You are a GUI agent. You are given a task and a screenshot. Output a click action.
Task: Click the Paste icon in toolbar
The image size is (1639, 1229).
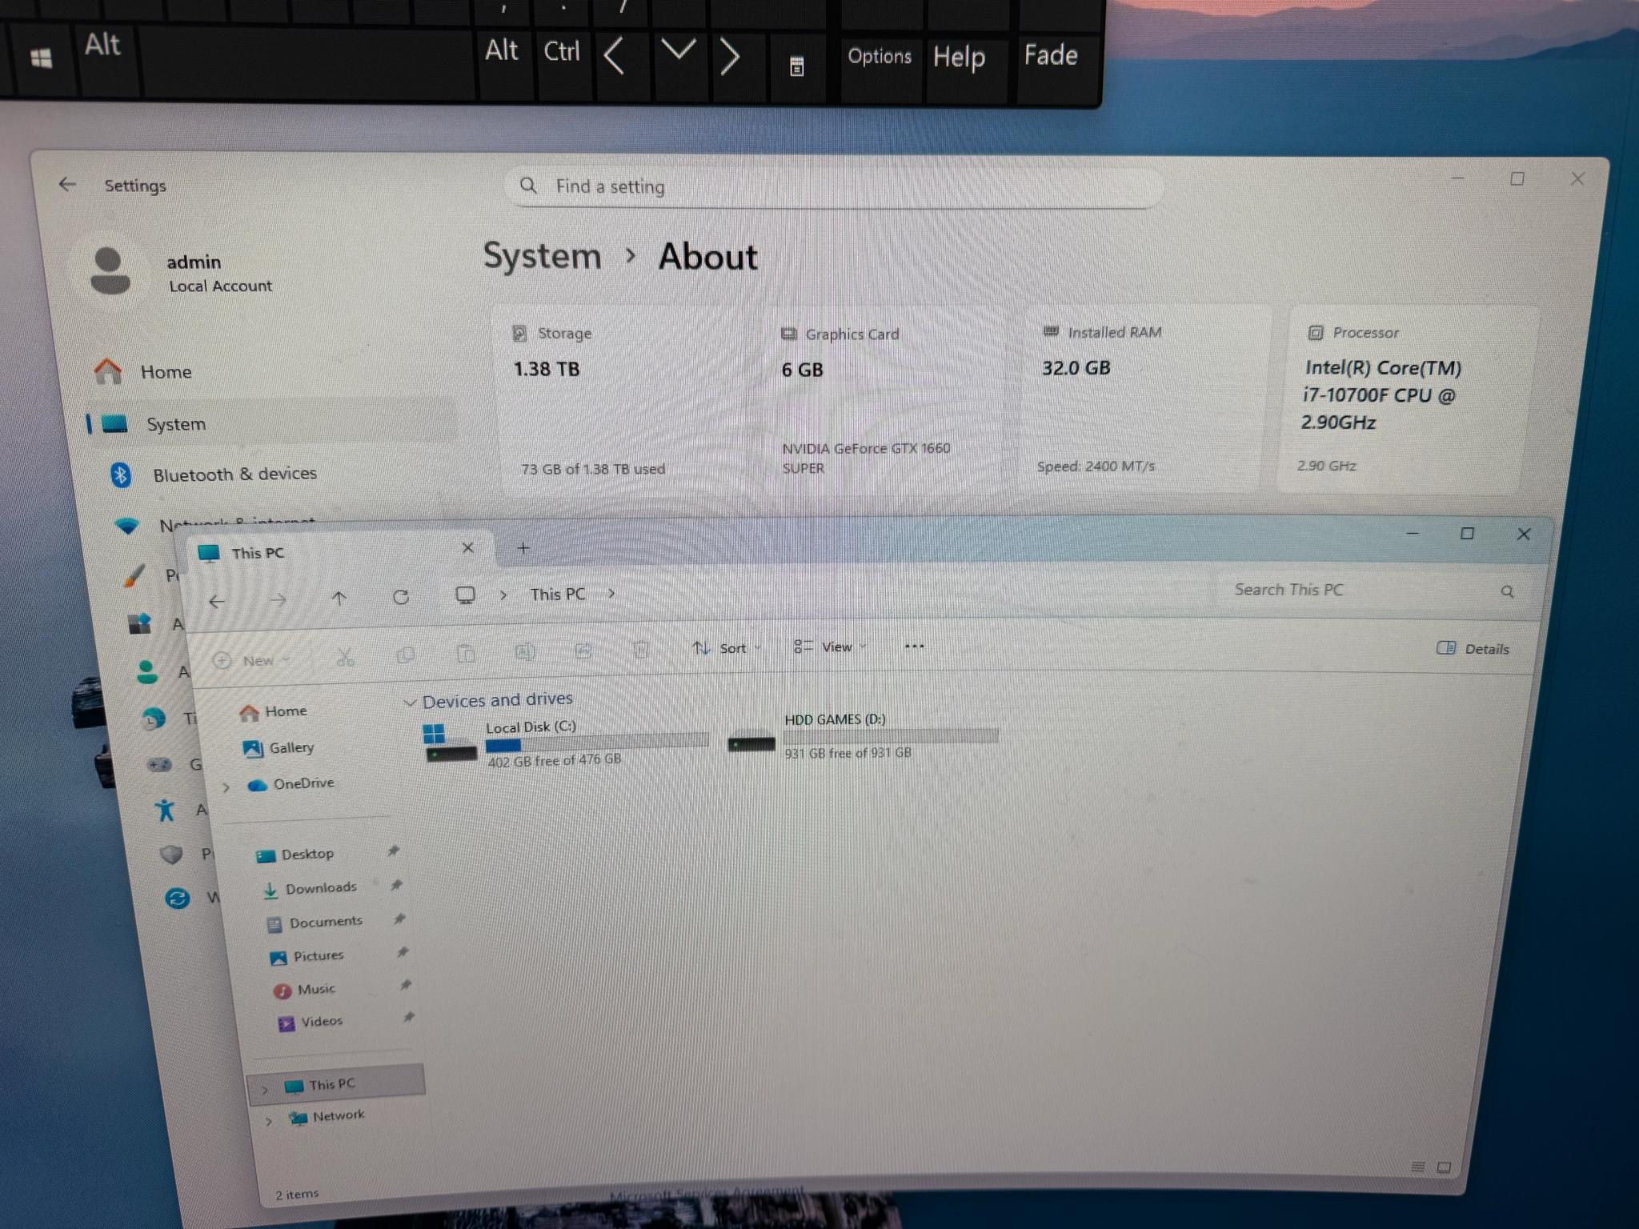[x=466, y=654]
